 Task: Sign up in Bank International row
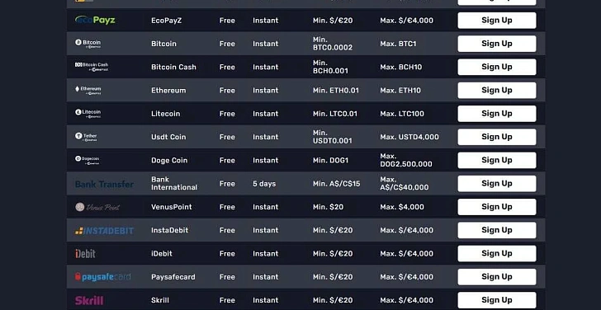pyautogui.click(x=497, y=184)
